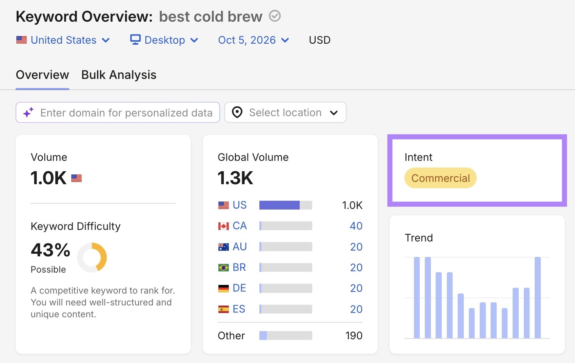Click the Desktop monitor icon

[x=135, y=40]
